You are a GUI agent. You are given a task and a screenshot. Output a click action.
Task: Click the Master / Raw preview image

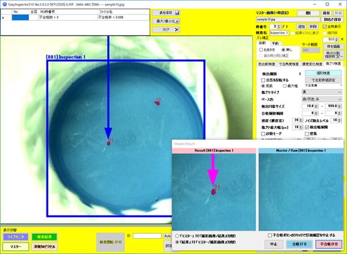(x=301, y=192)
